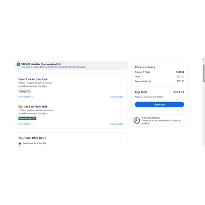Change flight for San José to New York
Screen dimensions: 205x205
click(x=117, y=124)
